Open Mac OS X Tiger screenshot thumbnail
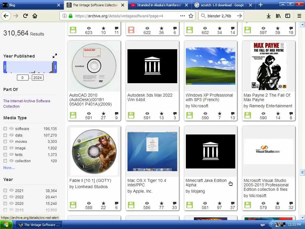305x229 pixels. tap(152, 151)
